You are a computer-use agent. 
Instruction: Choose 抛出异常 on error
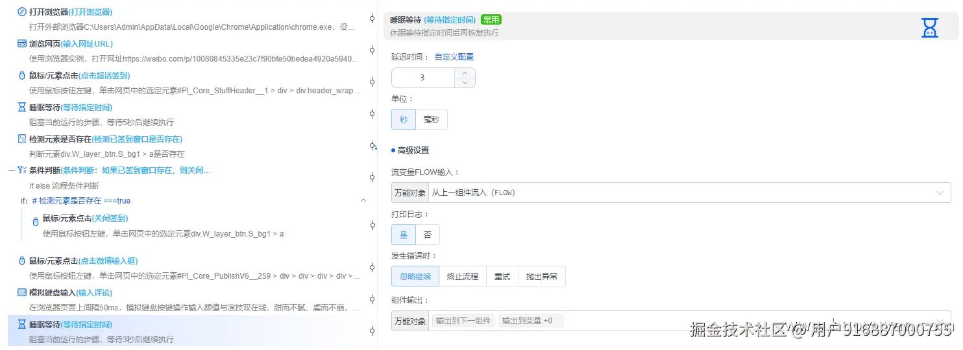click(x=542, y=276)
